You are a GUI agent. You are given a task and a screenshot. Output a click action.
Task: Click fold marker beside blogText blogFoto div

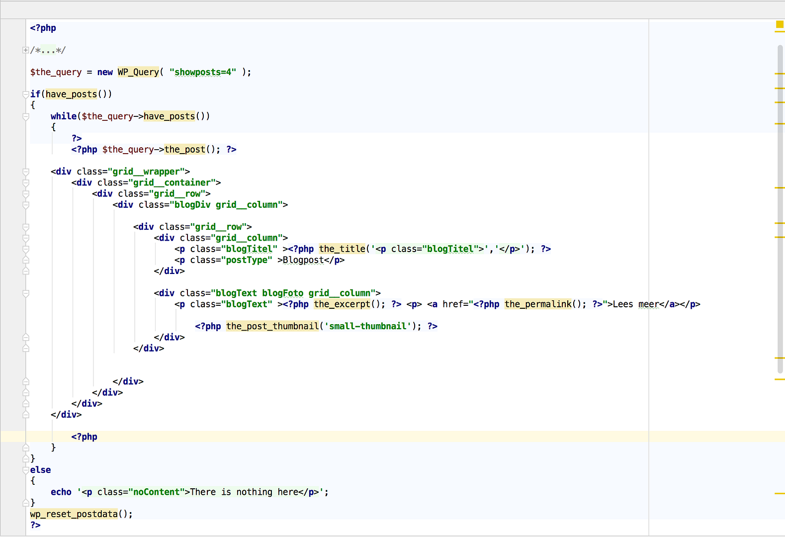click(x=25, y=293)
